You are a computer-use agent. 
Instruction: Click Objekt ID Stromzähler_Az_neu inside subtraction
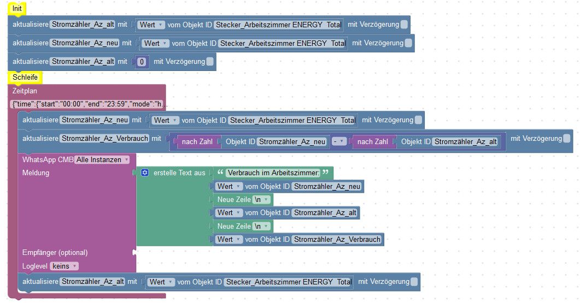tap(292, 141)
